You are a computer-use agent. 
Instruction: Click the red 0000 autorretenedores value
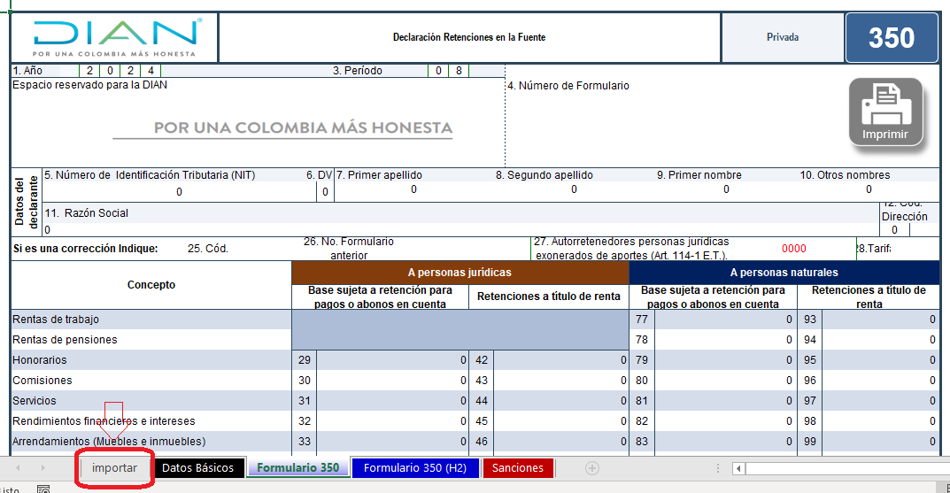793,249
